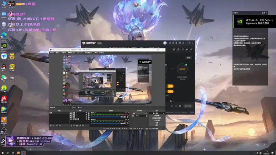Image resolution: width=276 pixels, height=155 pixels.
Task: Hide the third image source in OBS Sources list
Action: (86, 117)
